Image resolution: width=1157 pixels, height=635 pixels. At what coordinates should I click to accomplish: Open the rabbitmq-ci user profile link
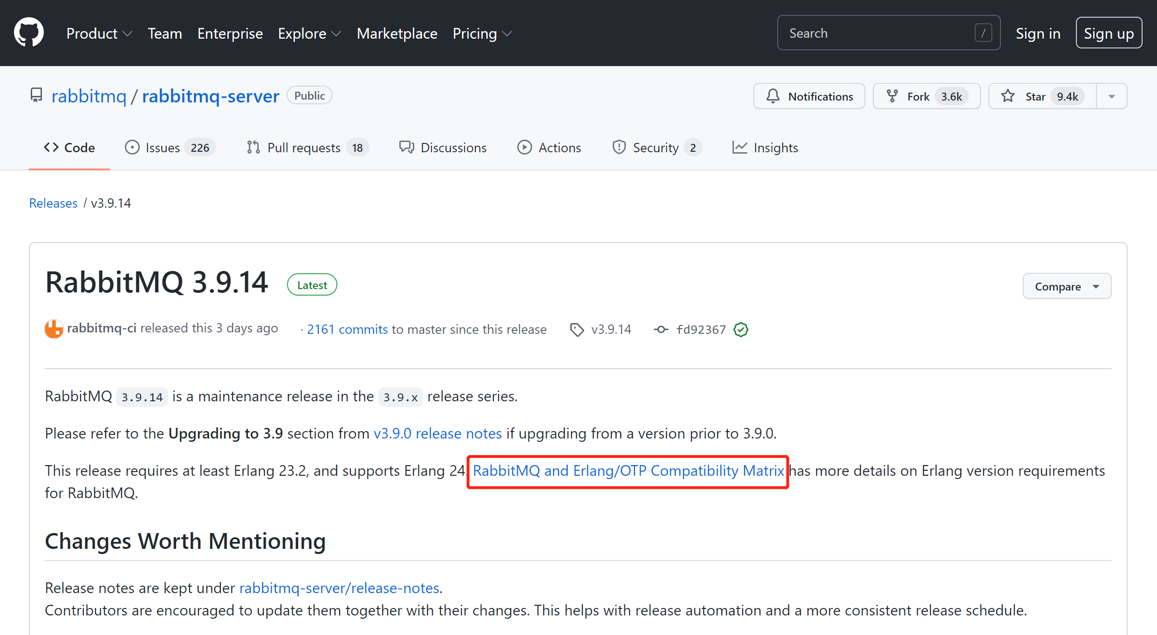(x=102, y=328)
